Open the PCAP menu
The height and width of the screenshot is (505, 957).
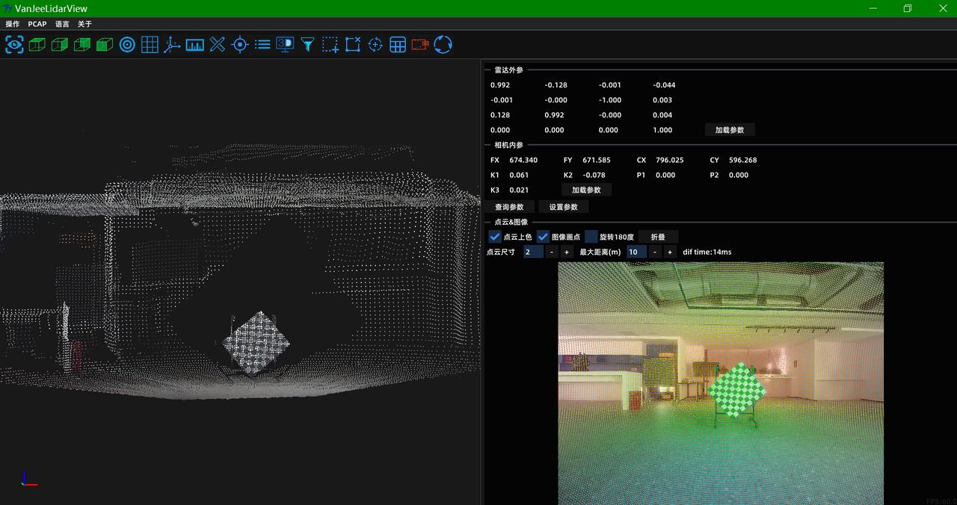[x=37, y=24]
